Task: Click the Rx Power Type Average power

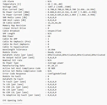Action: 56,63
